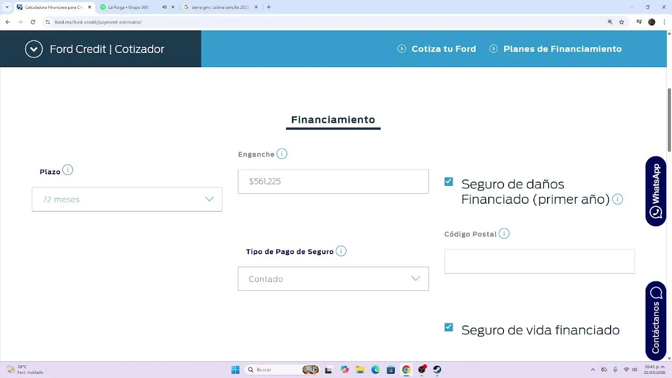
Task: Click Ford Credit | Cotizador title
Action: 107,49
